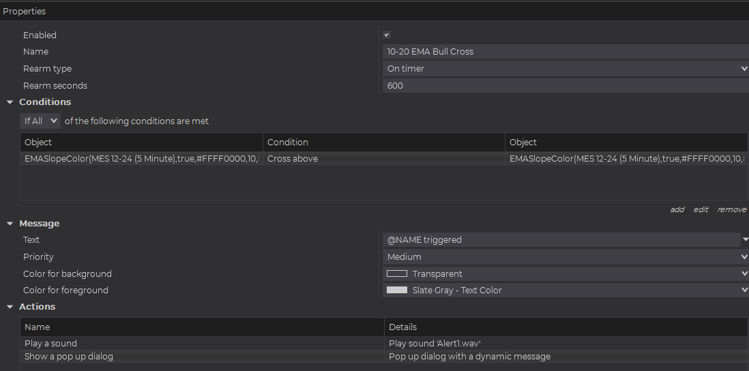Open the 'If All' condition dropdown
Viewport: 749px width, 371px height.
(40, 121)
